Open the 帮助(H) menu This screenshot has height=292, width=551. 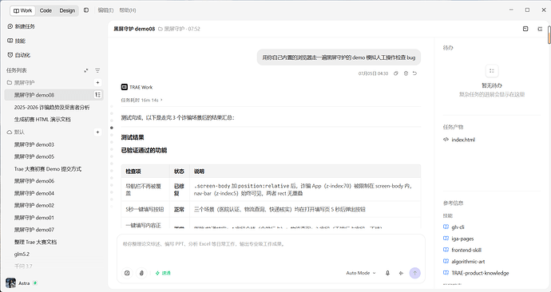(x=128, y=10)
